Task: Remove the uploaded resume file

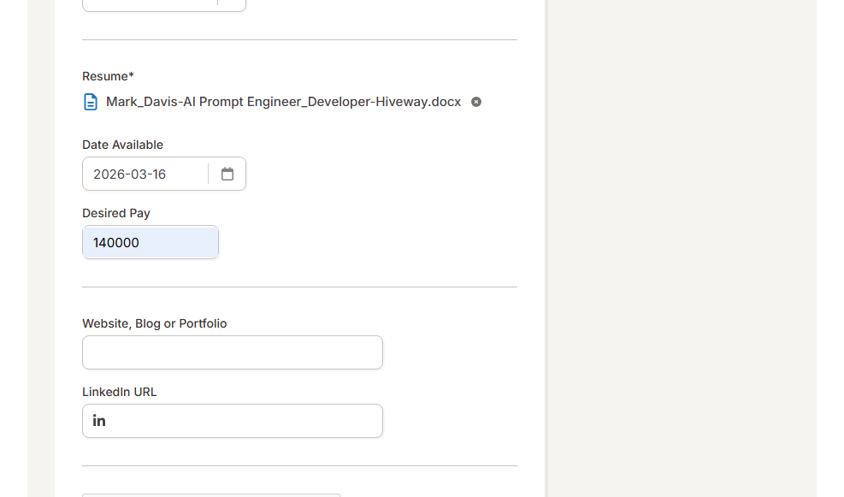Action: click(x=476, y=102)
